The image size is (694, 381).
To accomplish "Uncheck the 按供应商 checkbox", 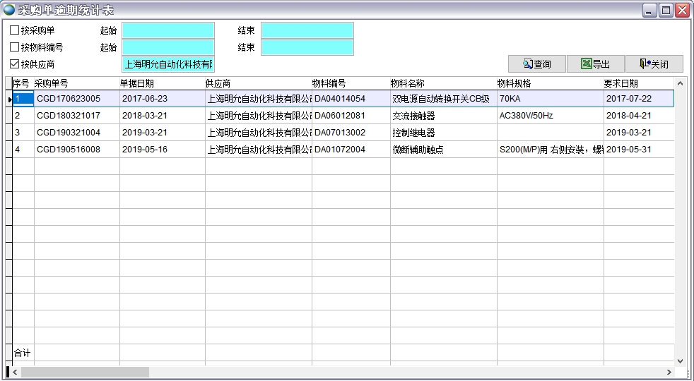I will (x=15, y=64).
